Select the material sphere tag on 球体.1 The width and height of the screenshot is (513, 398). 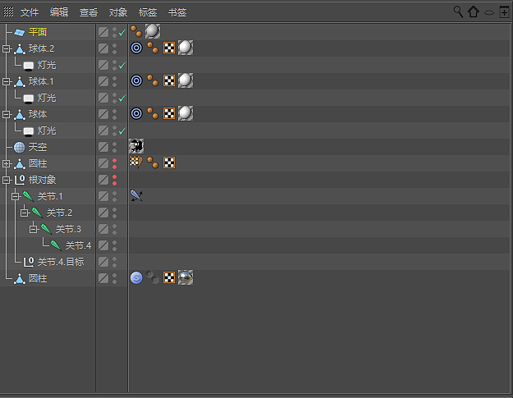click(x=186, y=80)
